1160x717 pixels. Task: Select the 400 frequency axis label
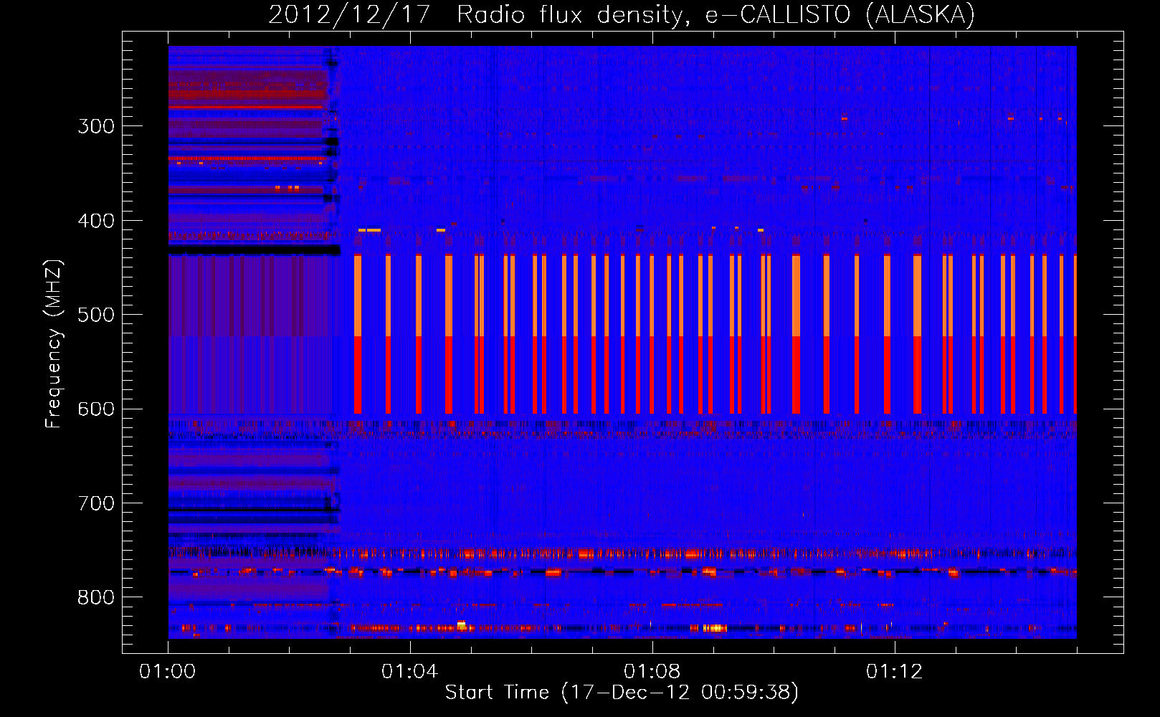(x=96, y=221)
